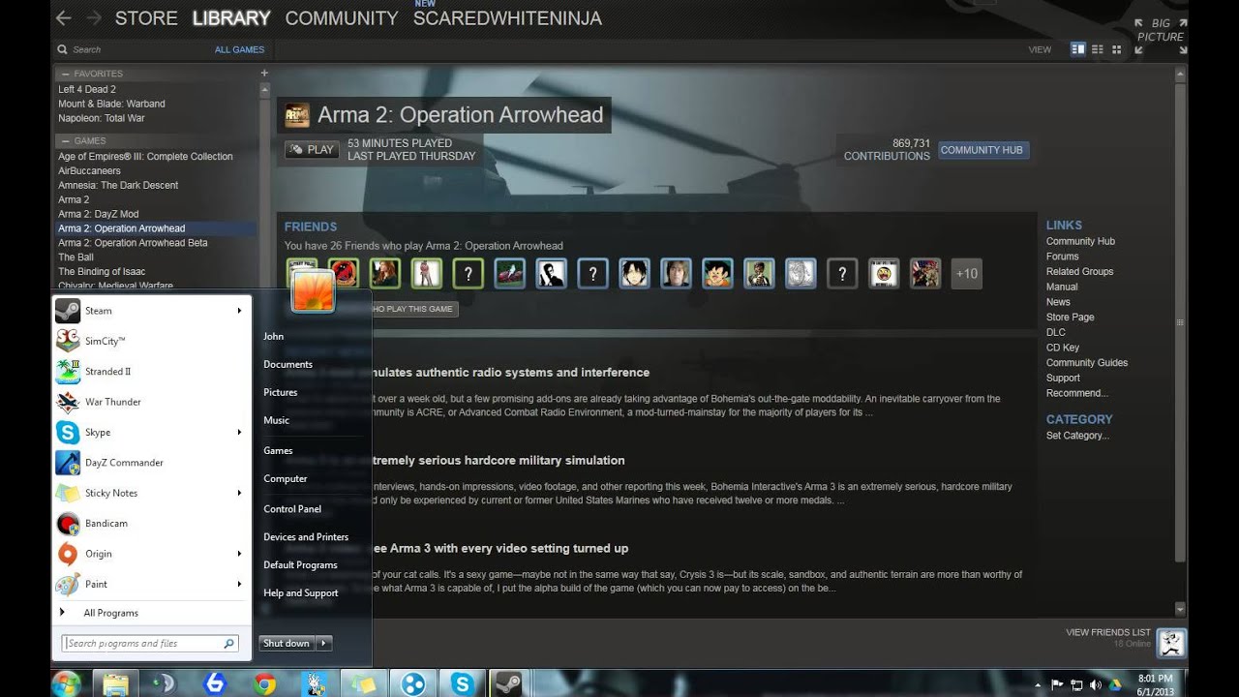Select Left 4 Dead 2 in favorites
The image size is (1239, 697).
click(x=87, y=89)
